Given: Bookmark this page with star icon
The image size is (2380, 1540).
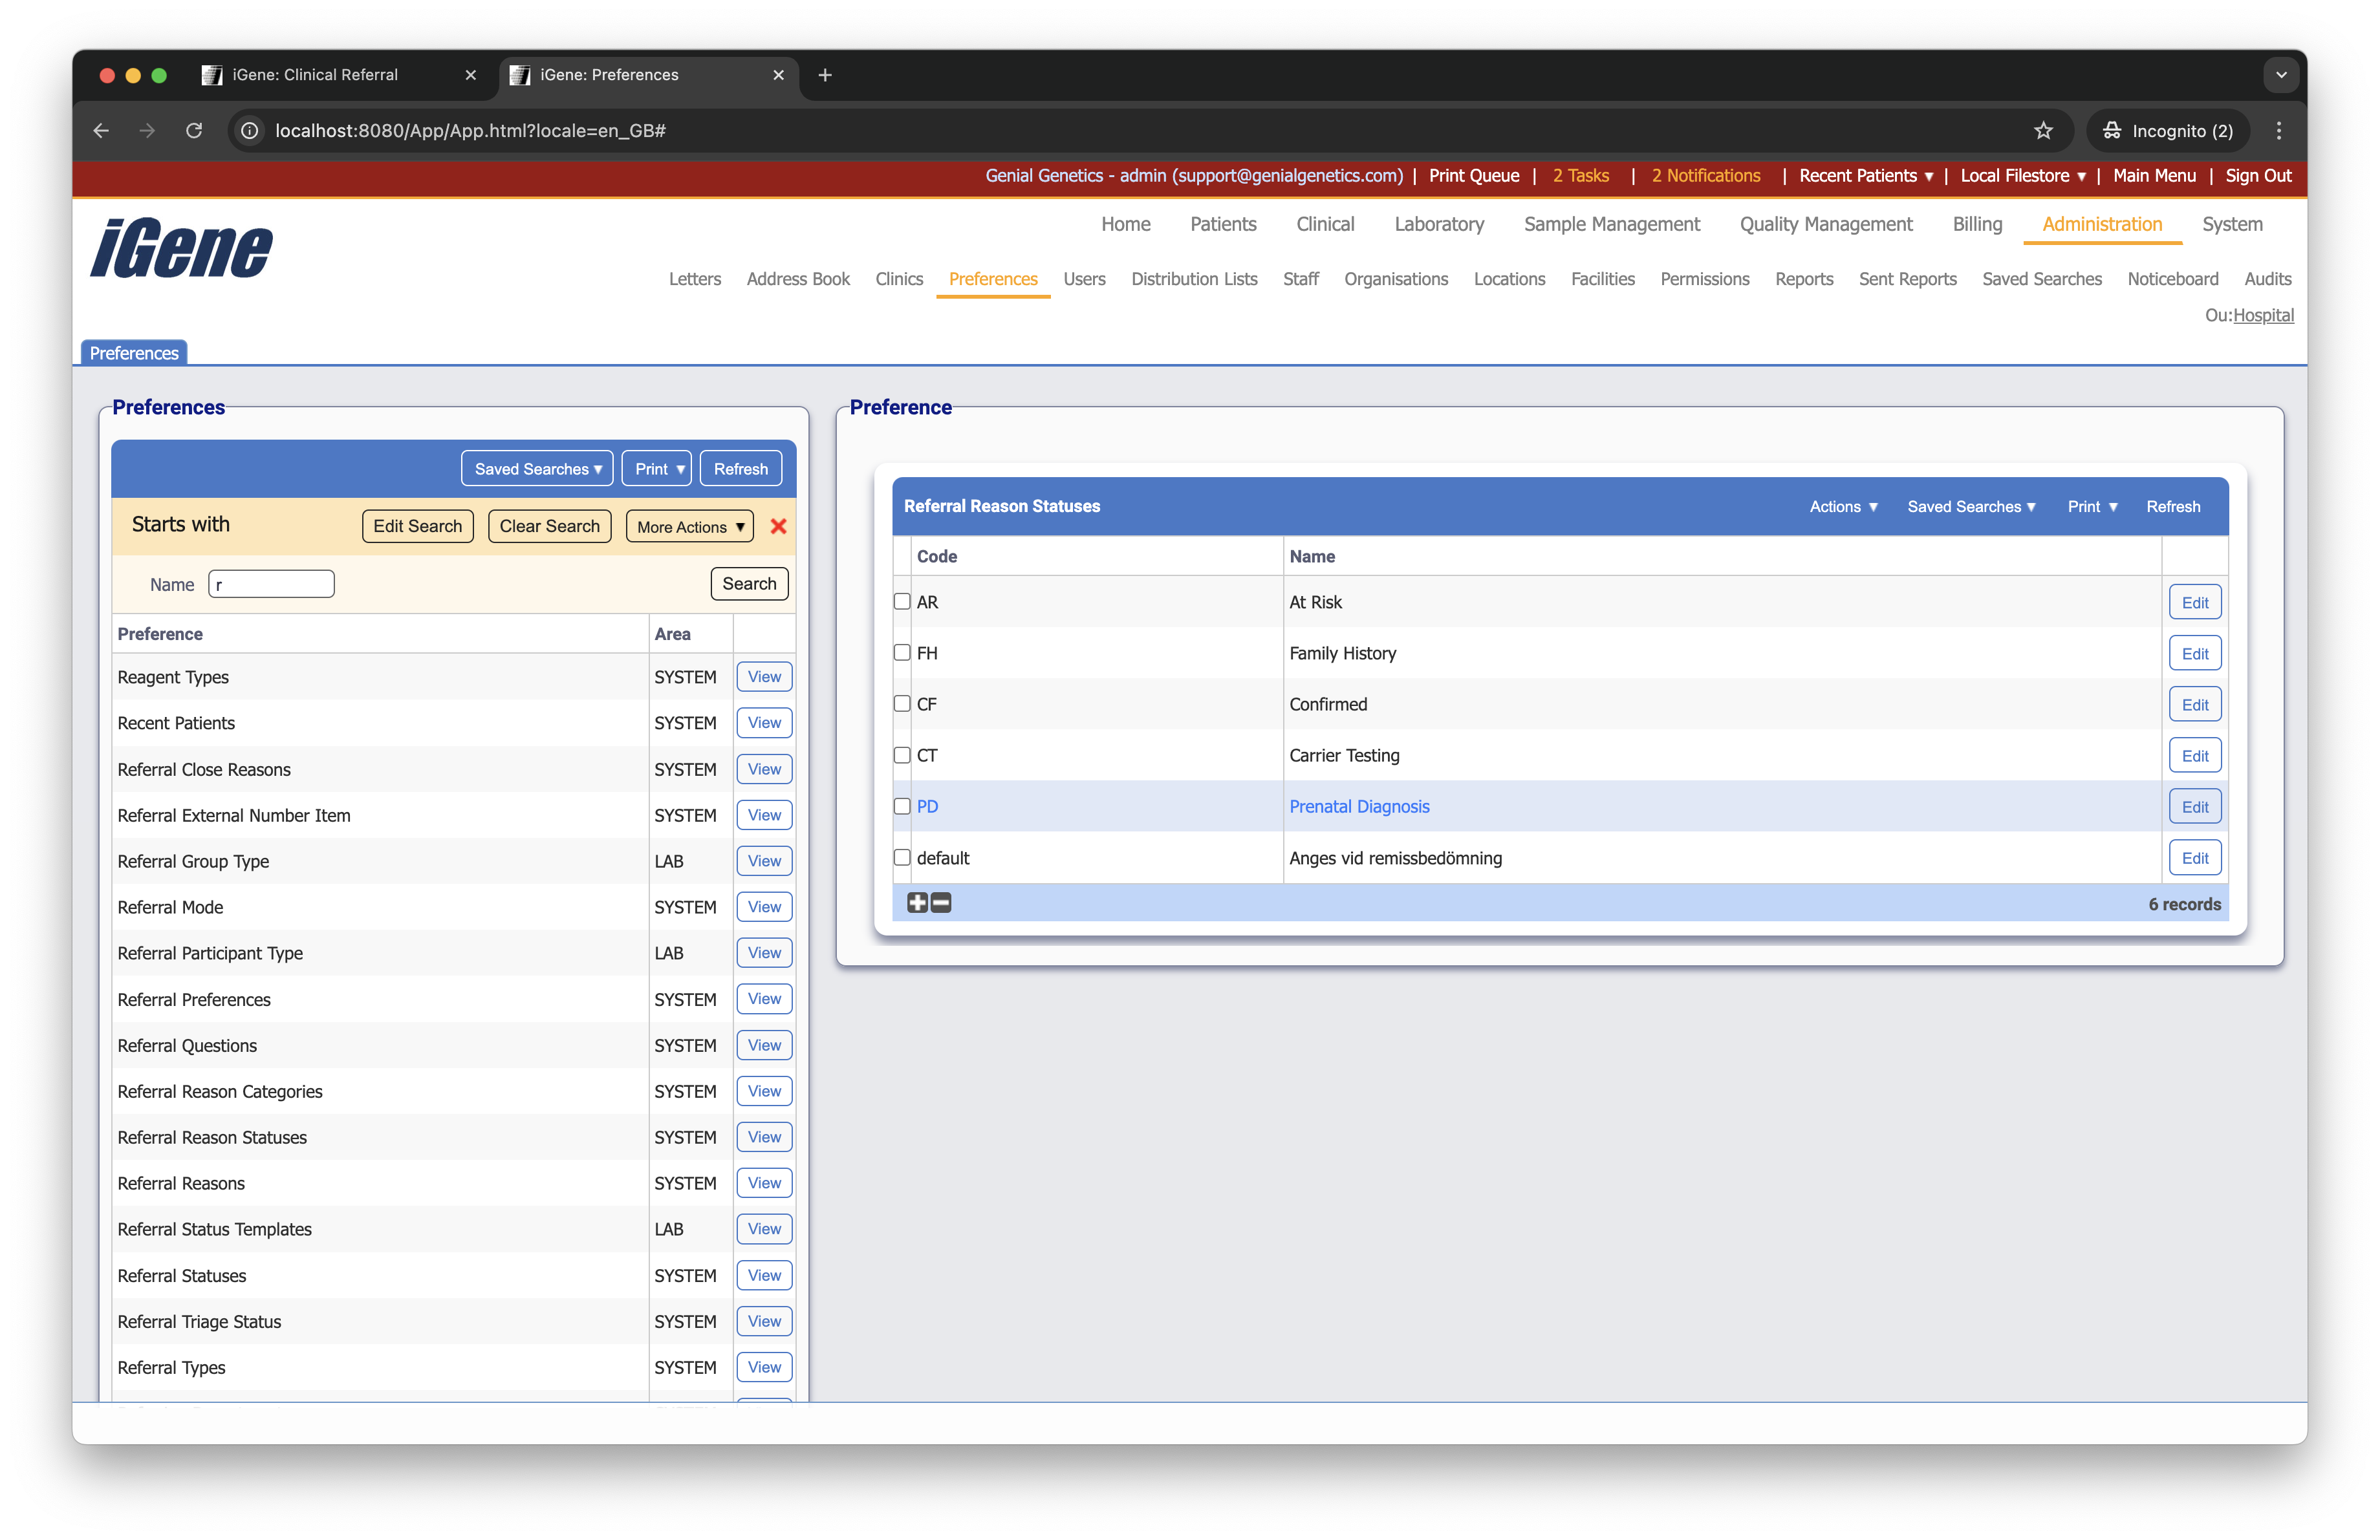Looking at the screenshot, I should 2043,131.
